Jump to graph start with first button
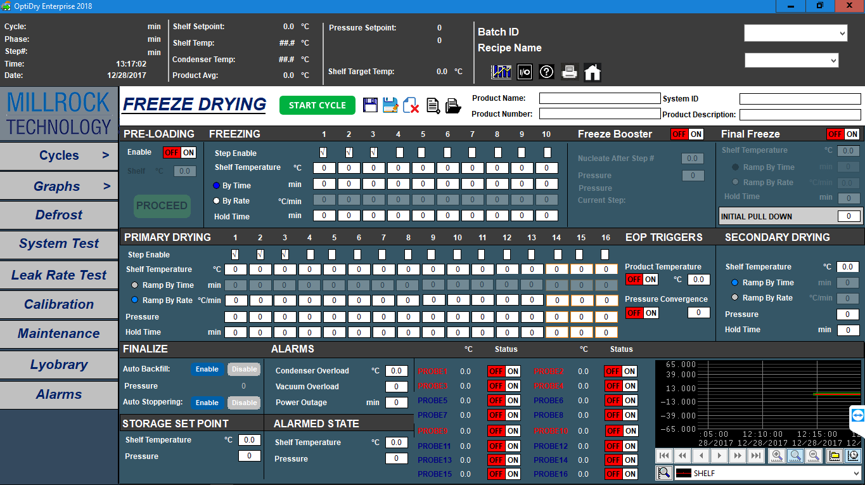Viewport: 865px width, 485px height. pyautogui.click(x=664, y=455)
